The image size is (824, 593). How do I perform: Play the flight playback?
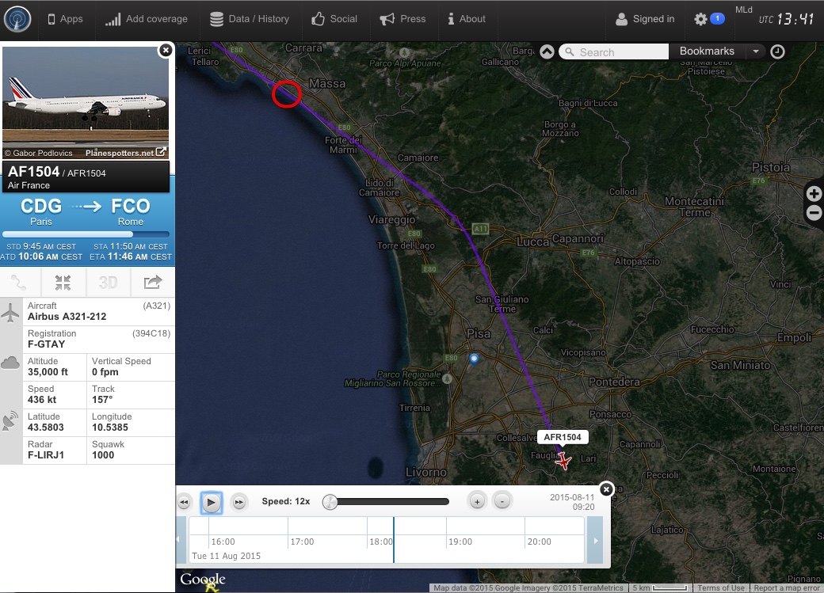pos(212,503)
